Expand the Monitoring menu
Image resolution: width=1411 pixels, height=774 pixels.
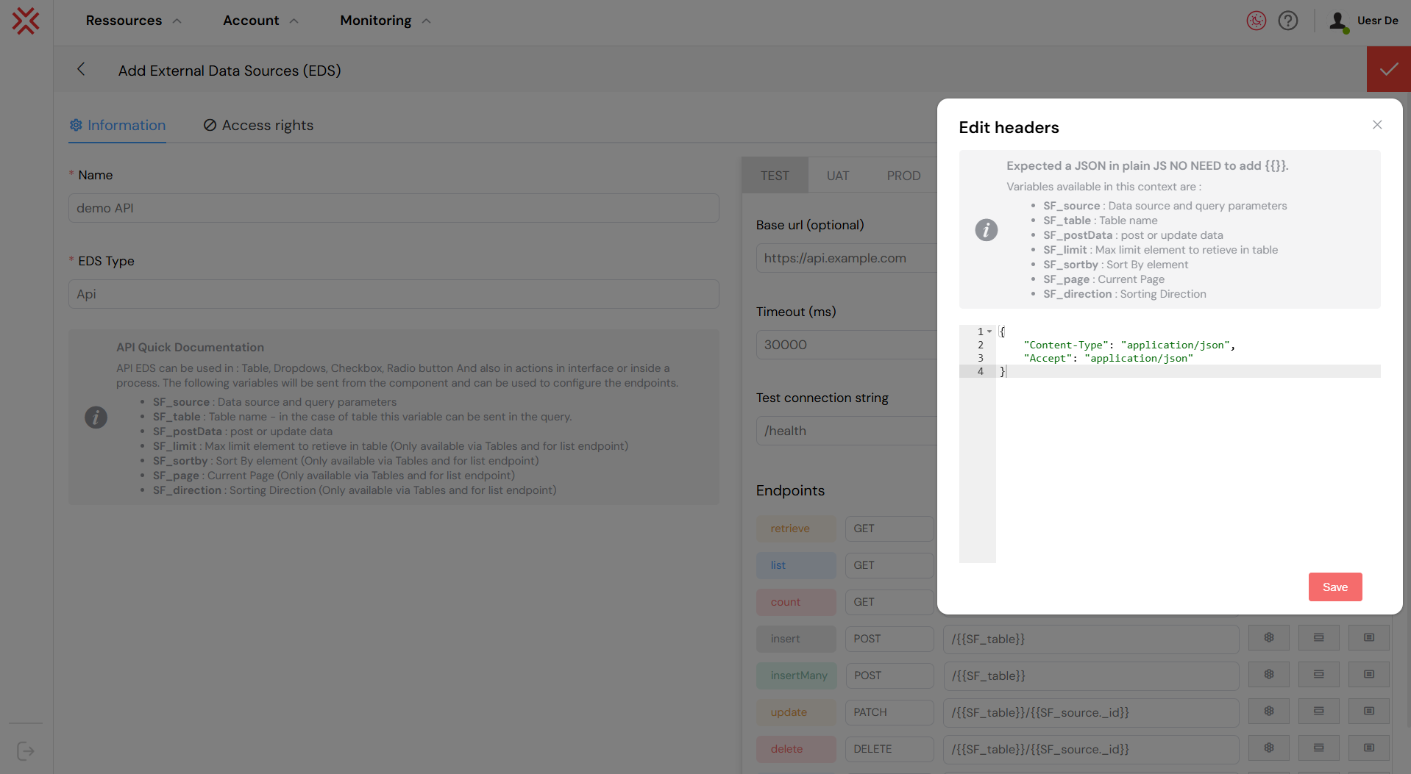385,21
